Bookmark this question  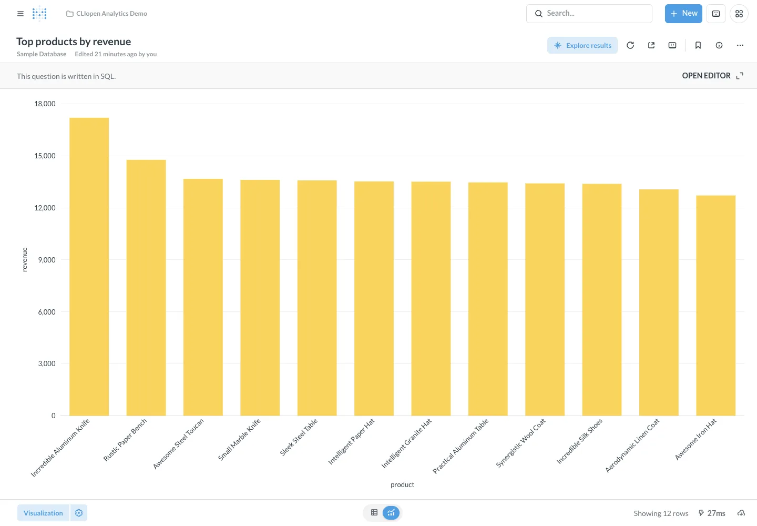tap(698, 45)
